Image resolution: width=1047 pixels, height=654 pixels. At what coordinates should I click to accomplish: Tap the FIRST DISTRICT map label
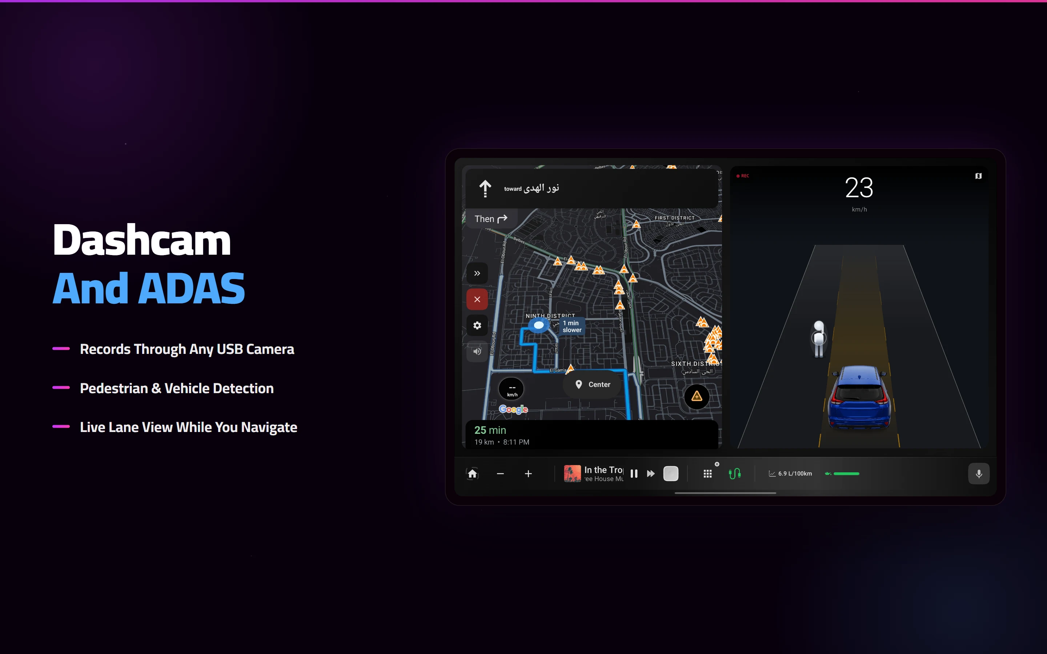[674, 218]
